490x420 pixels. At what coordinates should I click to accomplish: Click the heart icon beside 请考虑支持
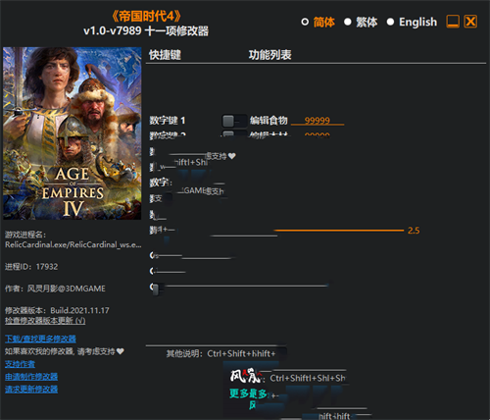click(121, 351)
